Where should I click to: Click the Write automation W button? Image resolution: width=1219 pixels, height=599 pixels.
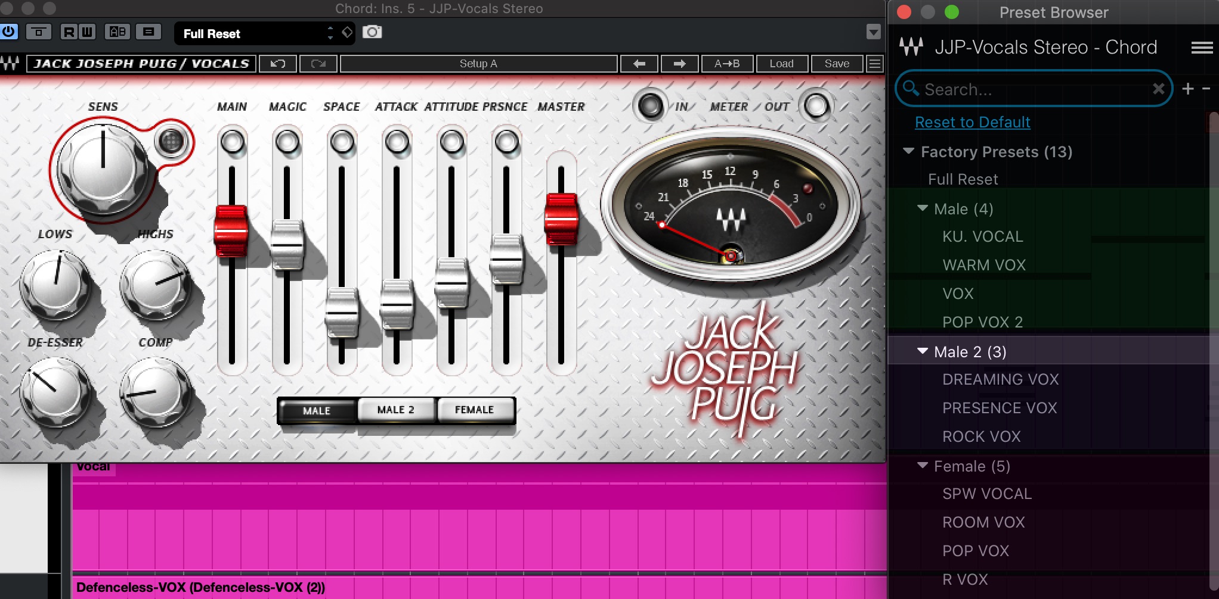[x=86, y=32]
